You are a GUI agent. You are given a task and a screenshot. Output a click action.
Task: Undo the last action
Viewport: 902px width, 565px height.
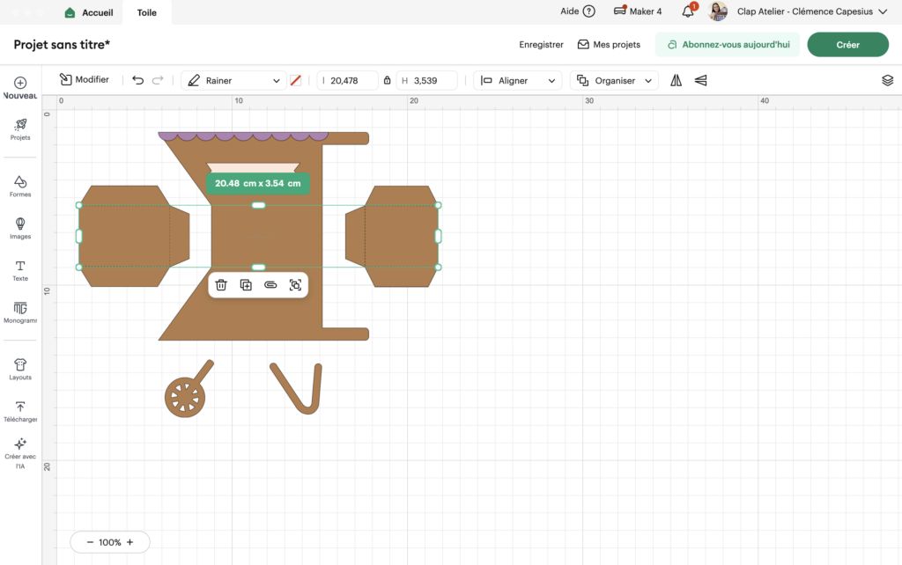(137, 80)
